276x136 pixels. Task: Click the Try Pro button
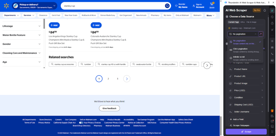tap(257, 11)
